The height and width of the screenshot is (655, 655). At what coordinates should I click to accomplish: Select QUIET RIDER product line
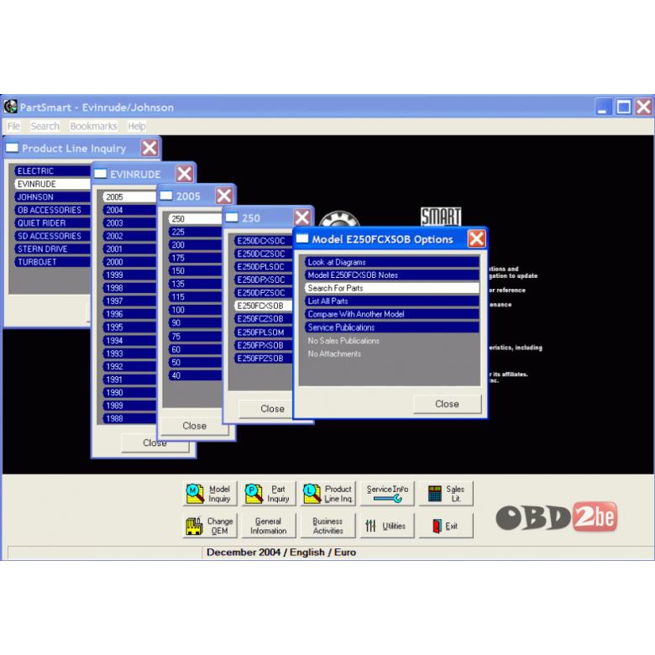point(53,223)
